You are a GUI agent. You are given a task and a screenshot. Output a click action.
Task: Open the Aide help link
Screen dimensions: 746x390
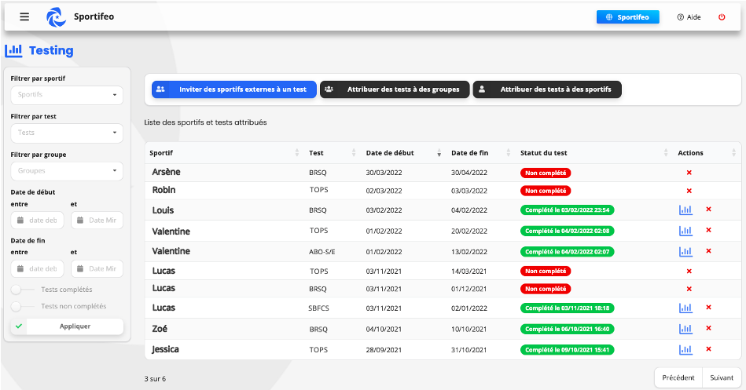click(x=689, y=17)
